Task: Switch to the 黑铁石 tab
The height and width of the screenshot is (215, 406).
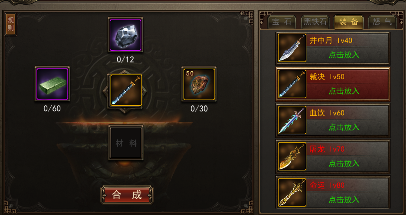Action: click(315, 22)
